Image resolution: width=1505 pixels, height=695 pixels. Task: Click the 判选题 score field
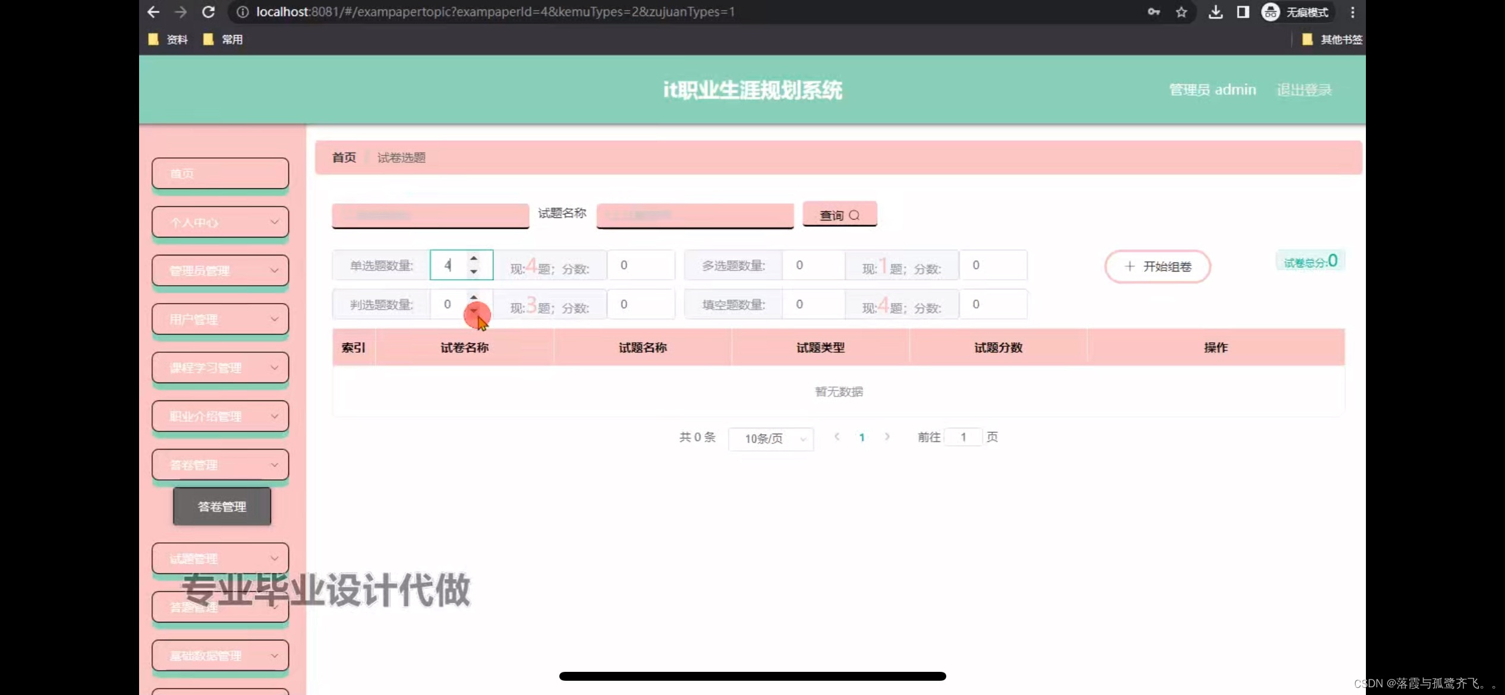tap(641, 304)
